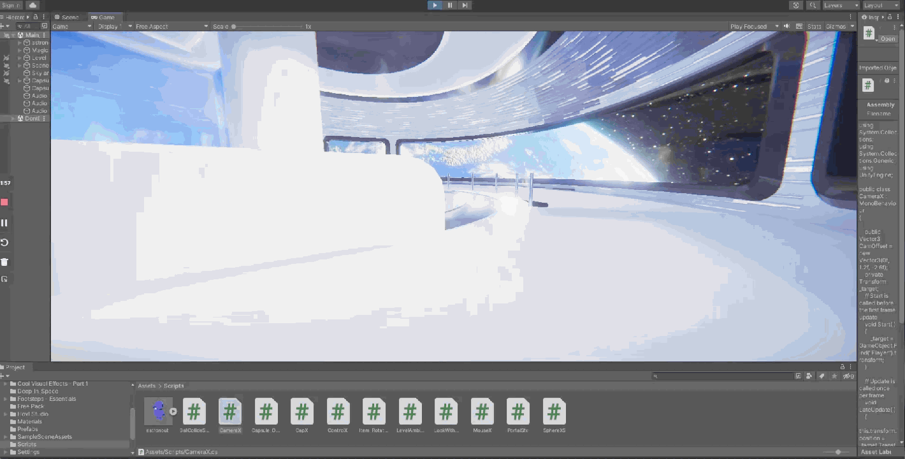Pause play mode from the top toolbar
Screen dimensions: 905x459
click(x=451, y=4)
